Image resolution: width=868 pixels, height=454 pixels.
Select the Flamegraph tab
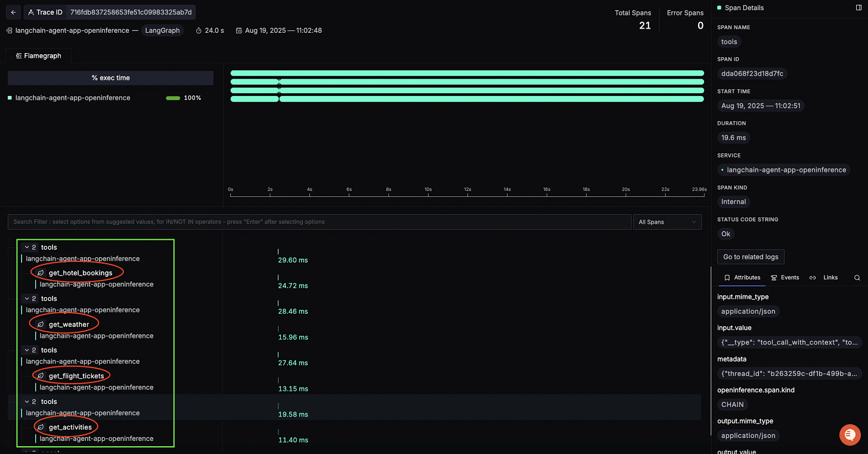pos(38,55)
